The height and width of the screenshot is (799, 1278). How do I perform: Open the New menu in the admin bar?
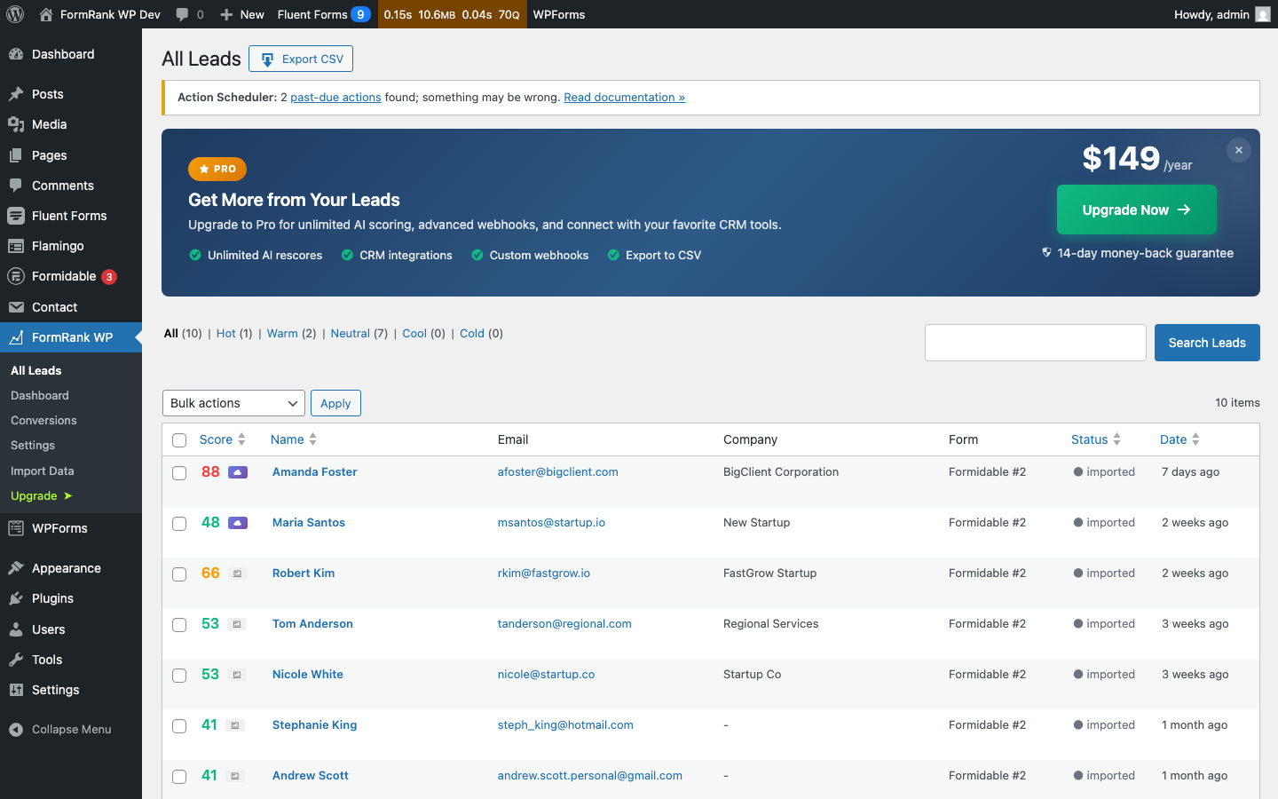tap(241, 14)
